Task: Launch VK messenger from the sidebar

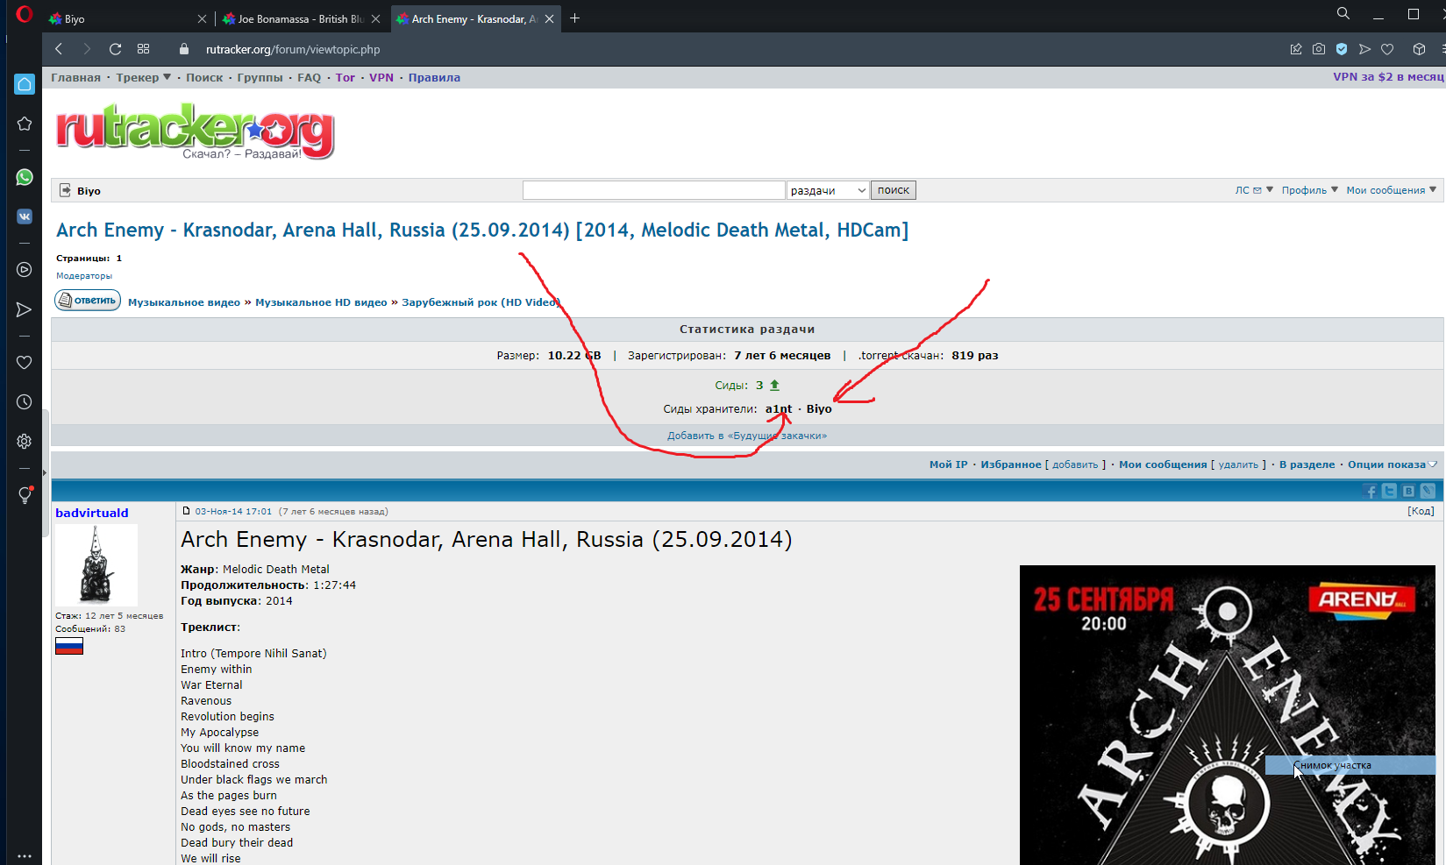Action: tap(25, 216)
